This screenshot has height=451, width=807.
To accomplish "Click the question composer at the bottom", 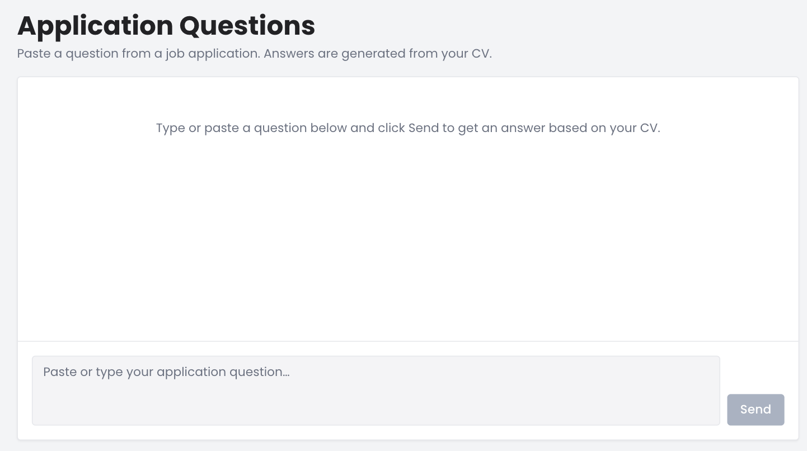I will [376, 390].
